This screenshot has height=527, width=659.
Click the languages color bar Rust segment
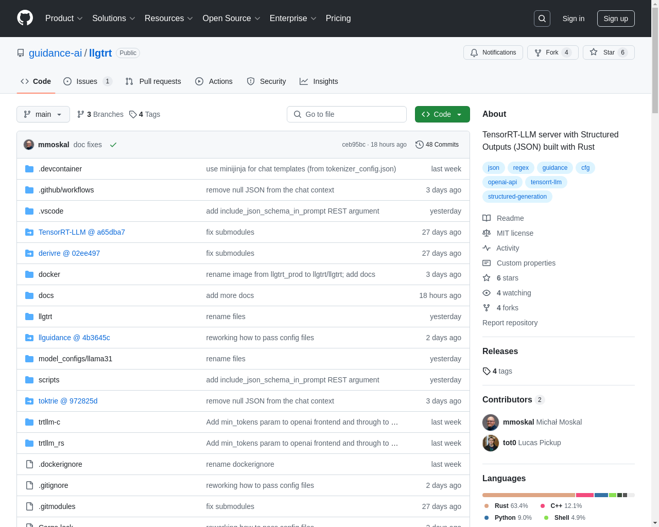click(x=529, y=495)
